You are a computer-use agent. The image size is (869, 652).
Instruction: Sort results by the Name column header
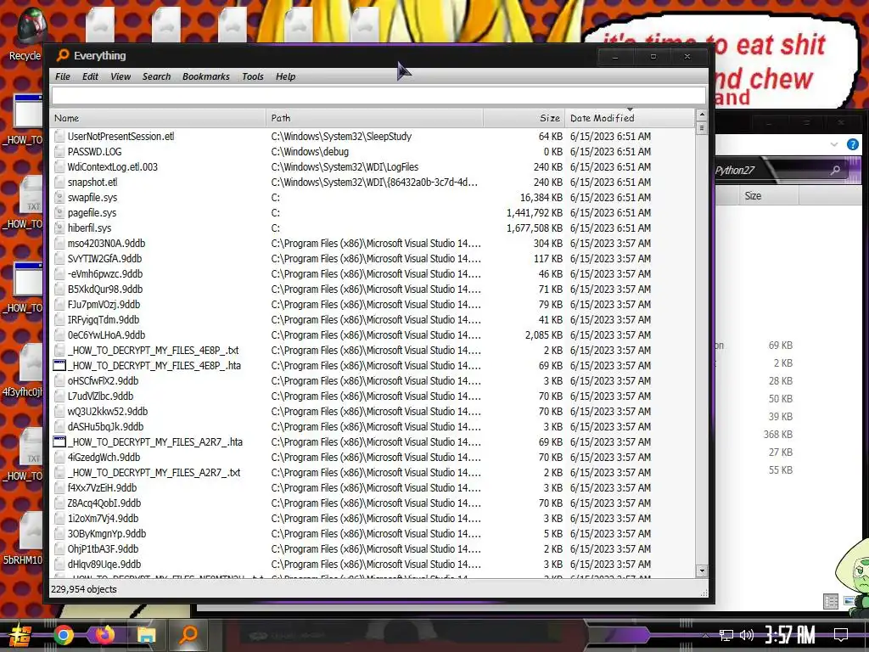pyautogui.click(x=158, y=118)
